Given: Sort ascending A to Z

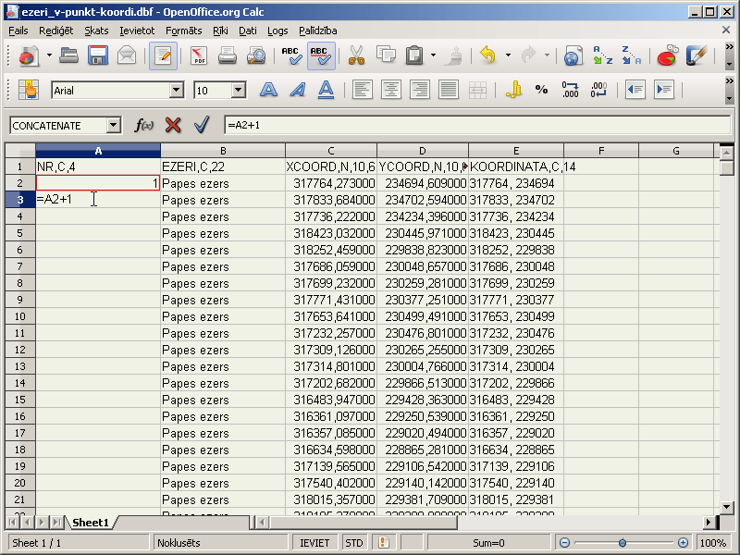Looking at the screenshot, I should 603,55.
